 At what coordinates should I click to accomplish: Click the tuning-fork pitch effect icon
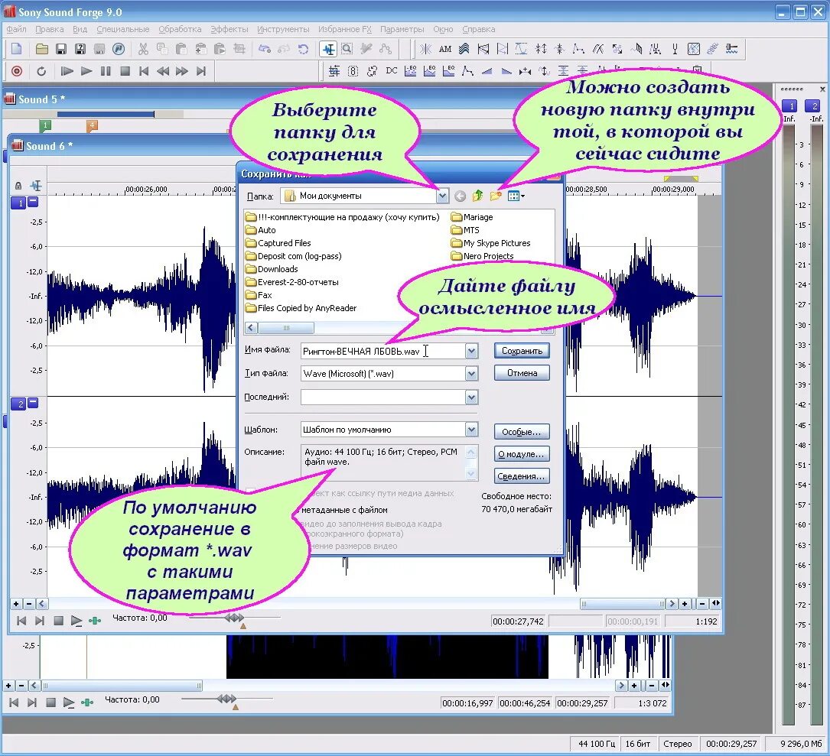(x=675, y=49)
